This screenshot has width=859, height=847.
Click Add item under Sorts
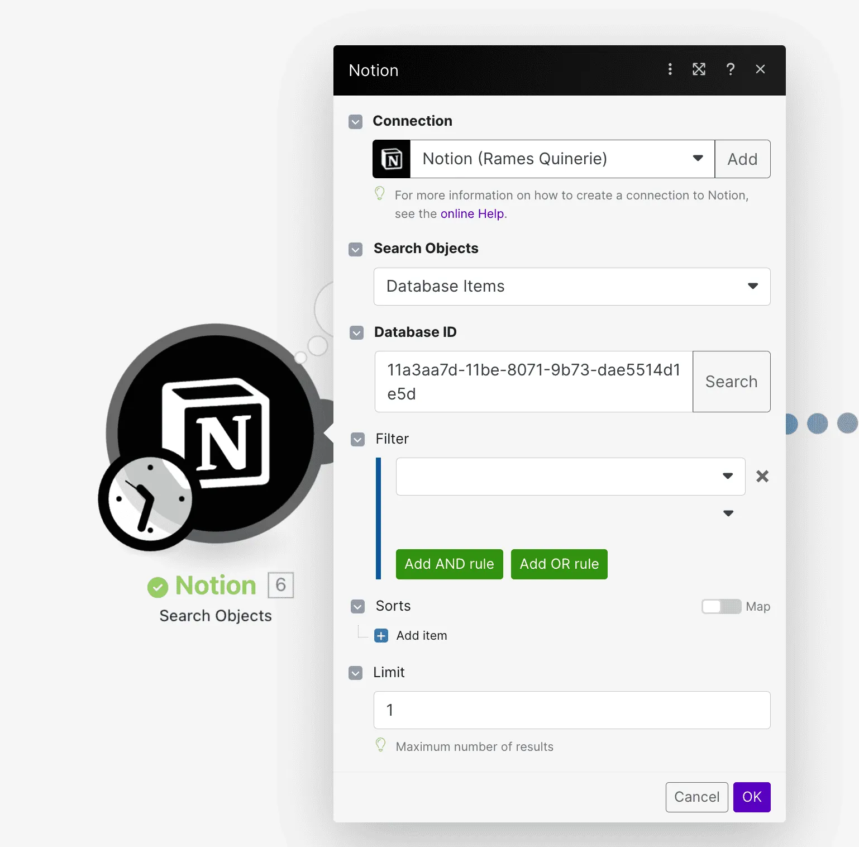point(422,636)
